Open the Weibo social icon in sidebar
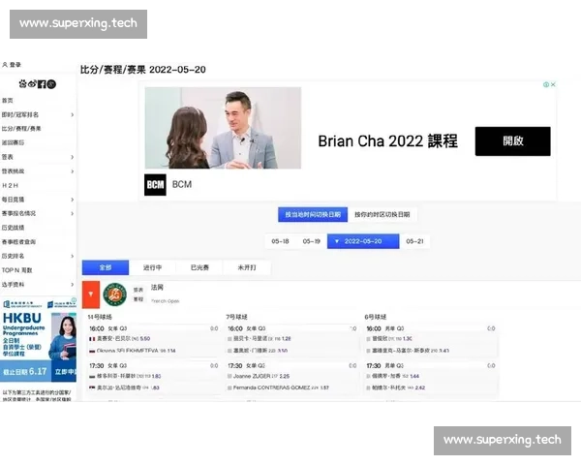 [x=32, y=84]
